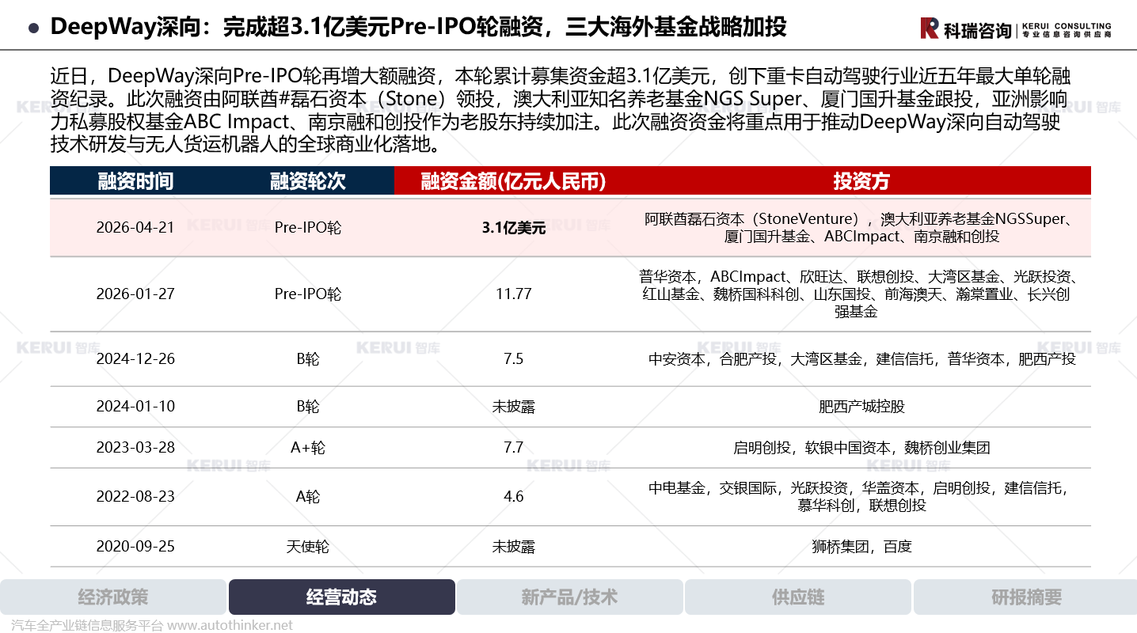The width and height of the screenshot is (1137, 633).
Task: Click the 11.77 funding amount cell
Action: (x=513, y=294)
